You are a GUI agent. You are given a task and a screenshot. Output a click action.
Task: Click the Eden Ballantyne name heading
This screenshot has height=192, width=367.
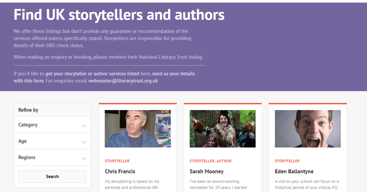pos(294,171)
